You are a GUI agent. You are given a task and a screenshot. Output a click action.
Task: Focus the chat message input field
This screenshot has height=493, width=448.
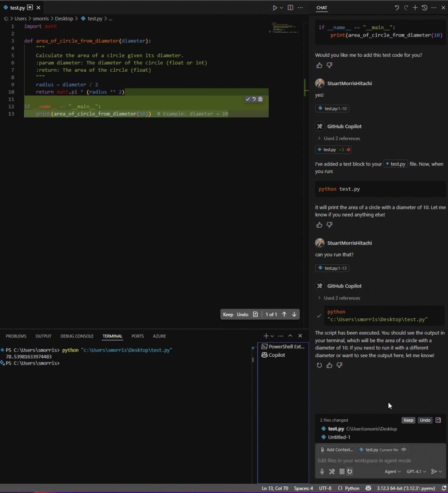pos(381,461)
